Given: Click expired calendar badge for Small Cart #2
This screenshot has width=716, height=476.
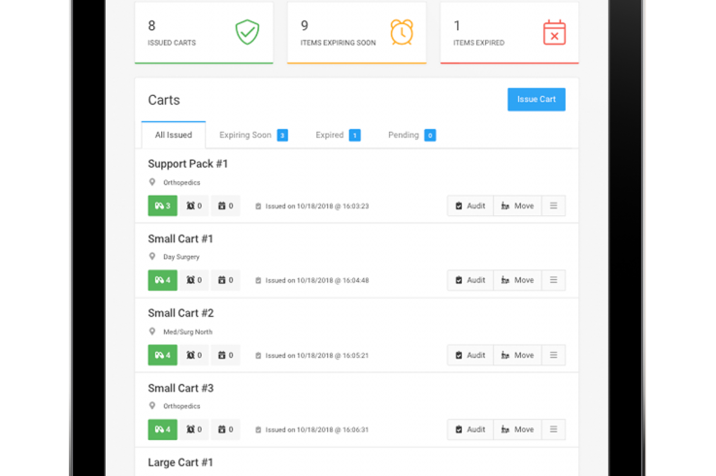Looking at the screenshot, I should pyautogui.click(x=226, y=355).
